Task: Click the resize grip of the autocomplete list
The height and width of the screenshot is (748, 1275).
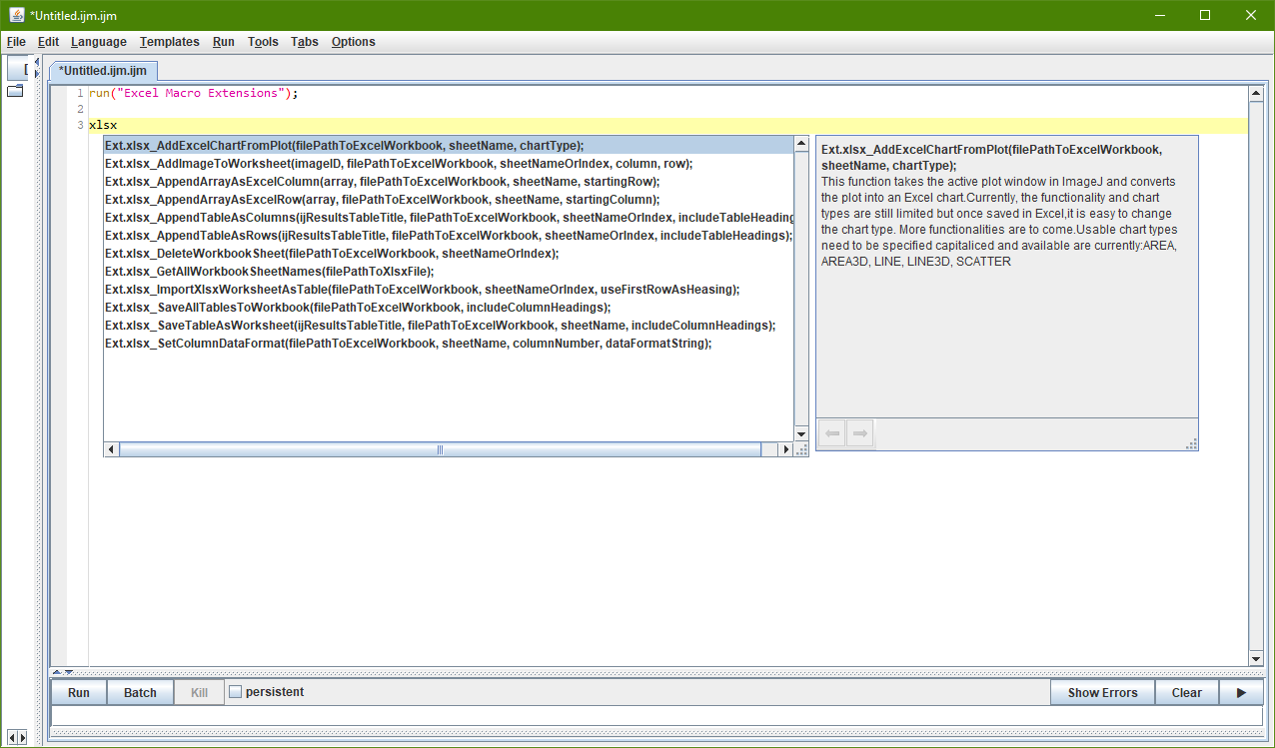Action: 801,450
